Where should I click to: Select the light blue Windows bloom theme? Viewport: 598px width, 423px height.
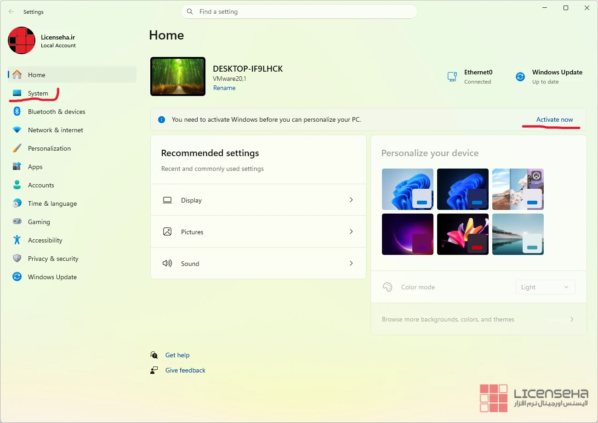point(408,189)
